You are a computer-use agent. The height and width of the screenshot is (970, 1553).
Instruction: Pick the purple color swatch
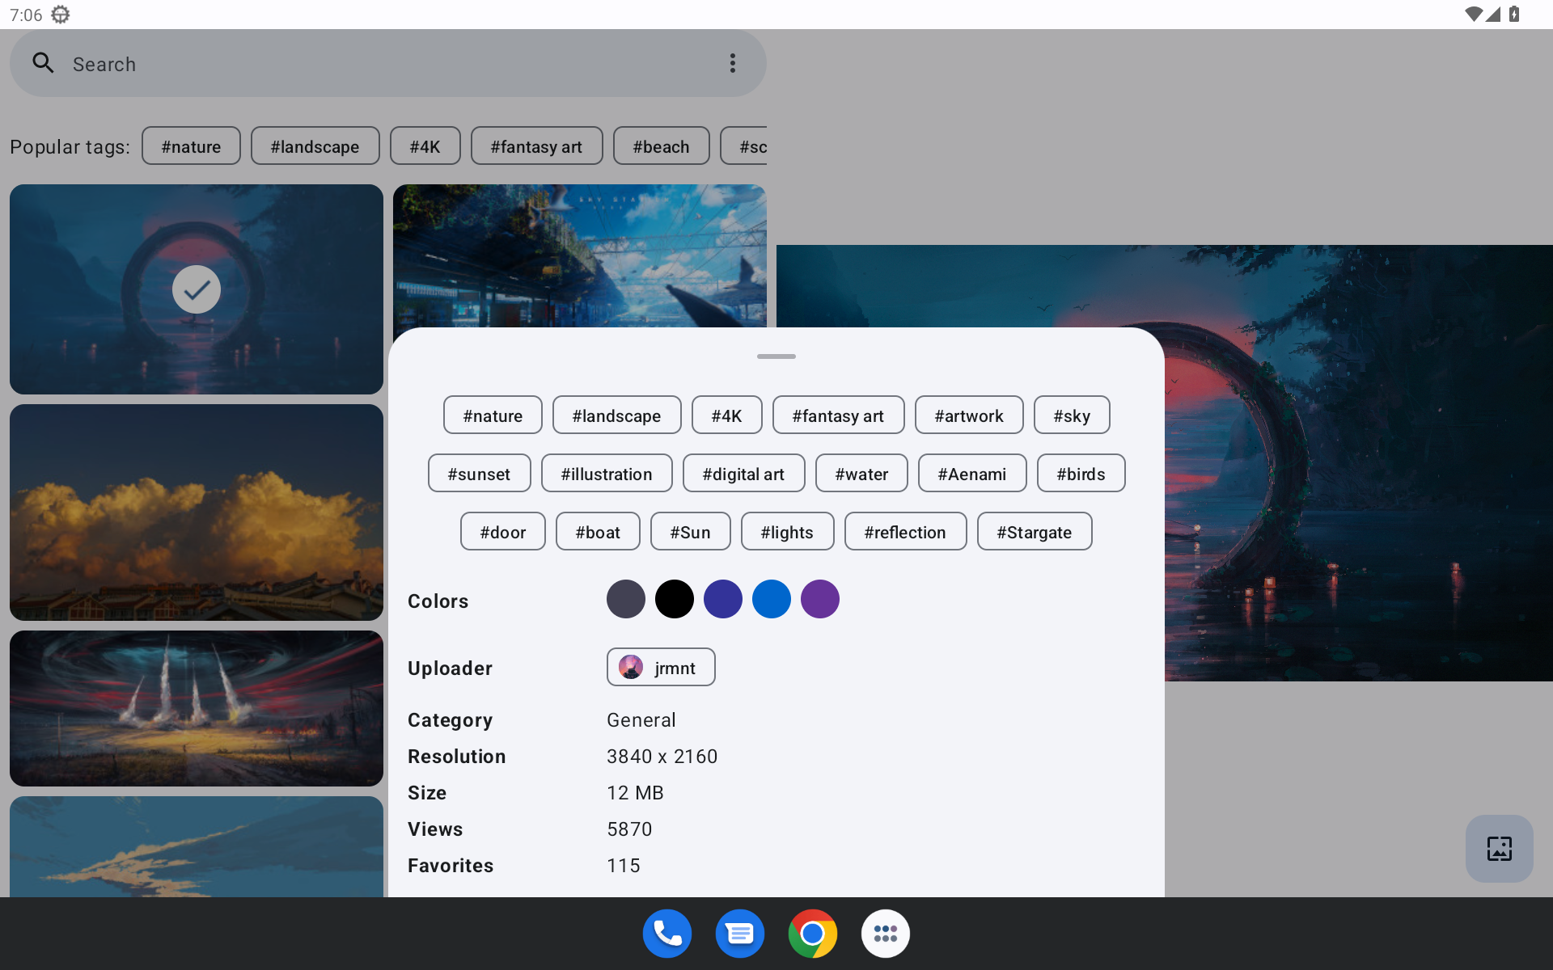click(x=819, y=600)
